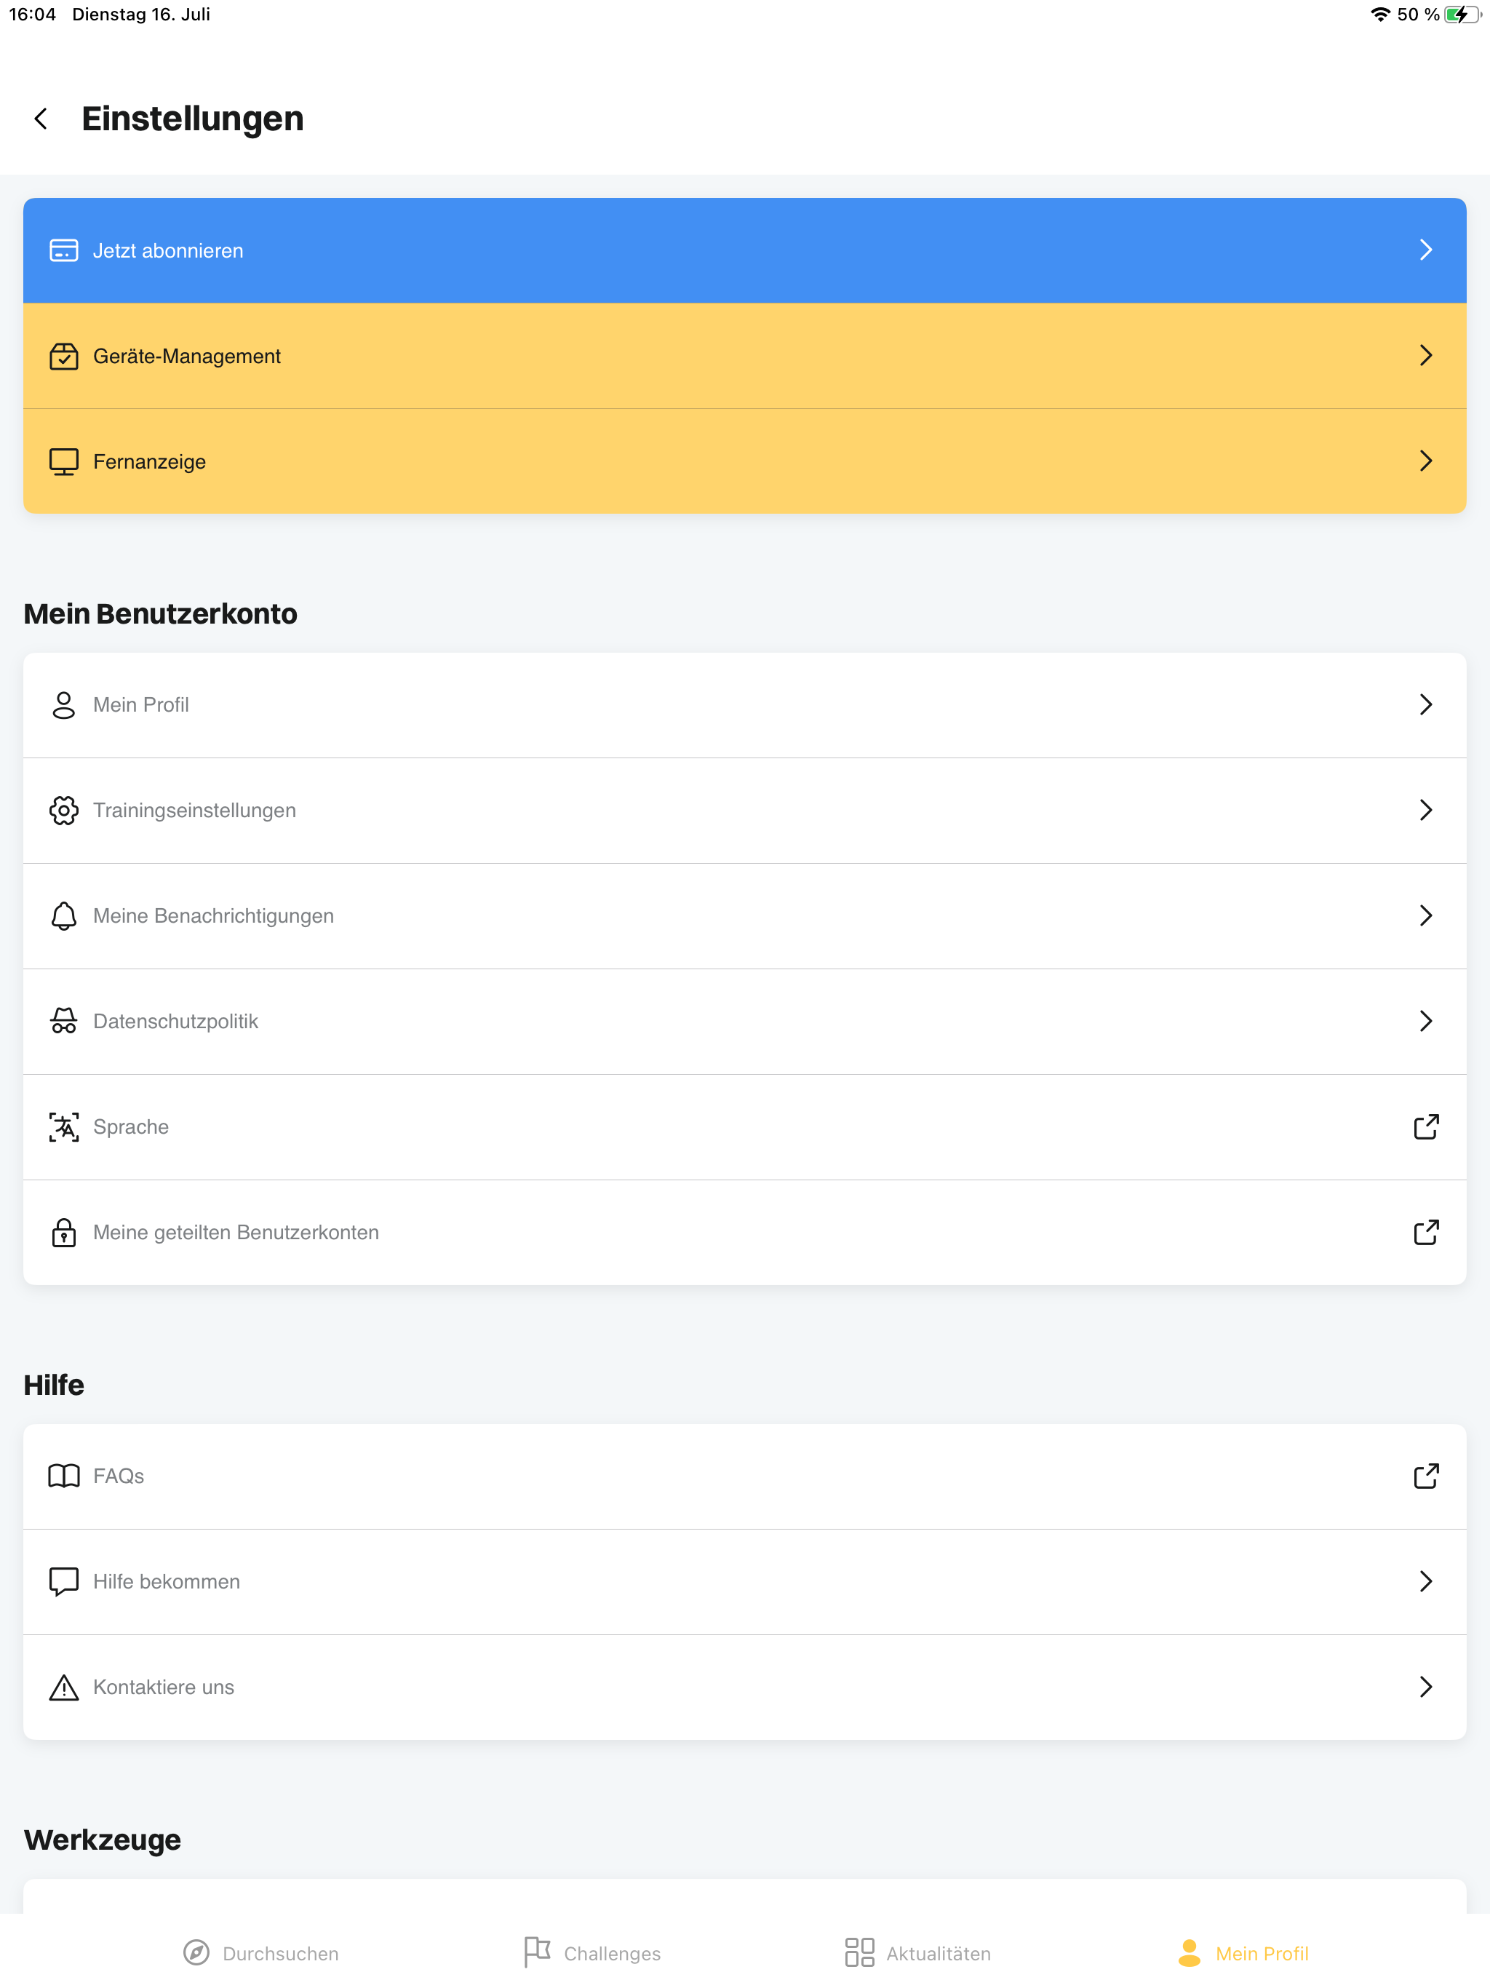Tap the warning triangle icon for Kontaktiere uns
Viewport: 1490px width, 1988px height.
[x=64, y=1687]
